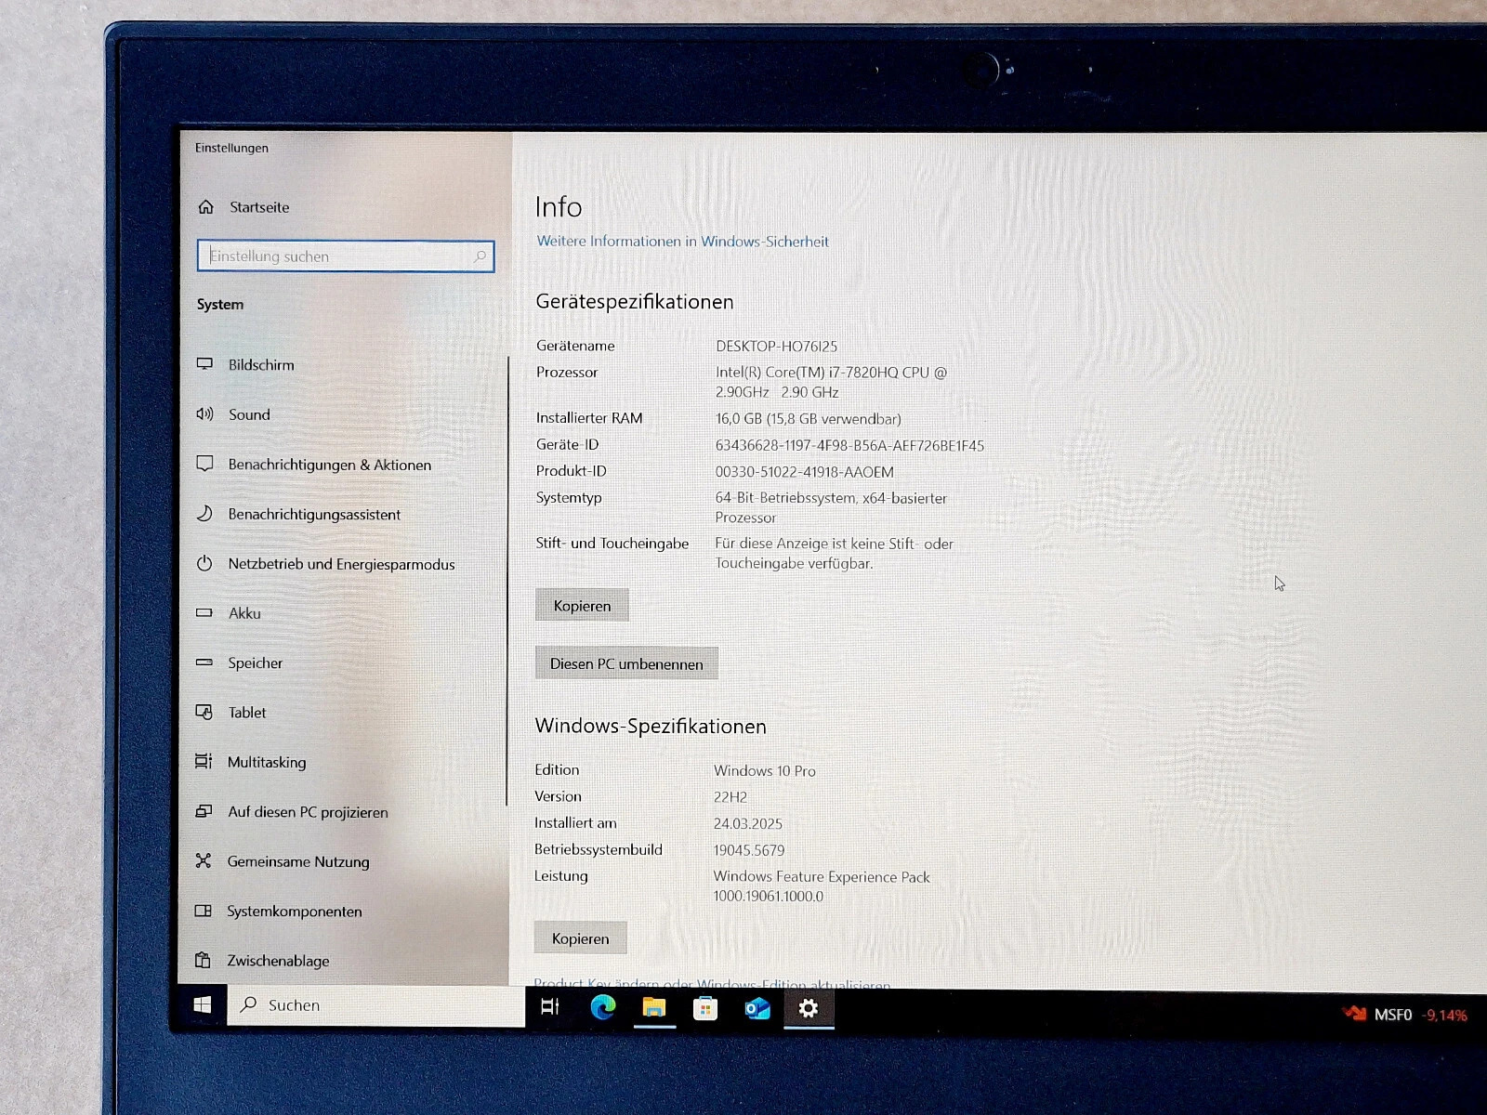Click device name DESKTOP-HO76I25
This screenshot has height=1115, width=1487.
[x=776, y=347]
